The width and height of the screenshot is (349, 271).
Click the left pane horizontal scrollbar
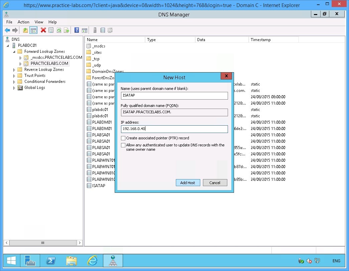[42, 243]
